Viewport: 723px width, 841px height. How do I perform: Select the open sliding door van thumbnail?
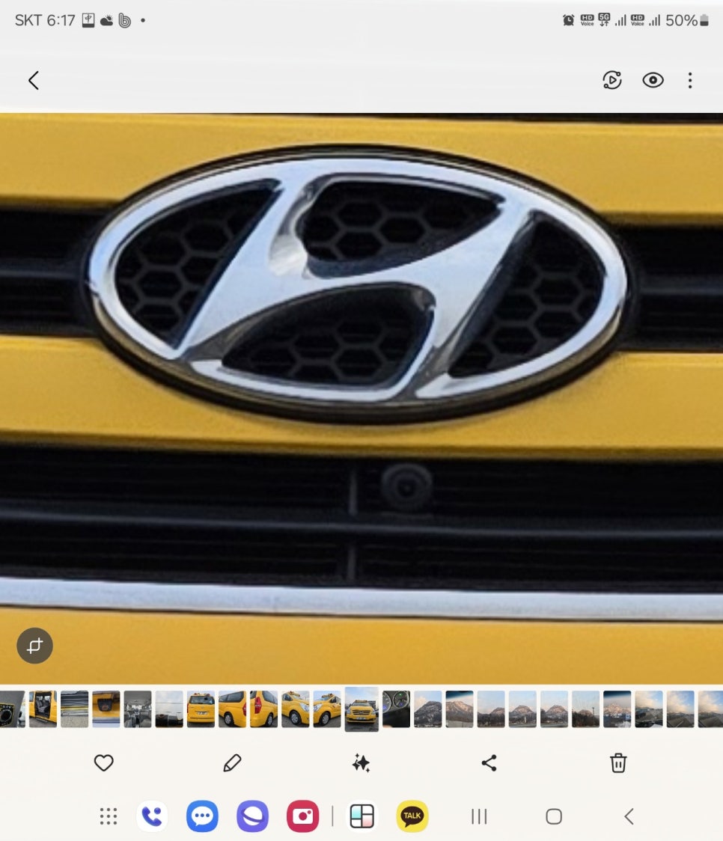point(43,709)
